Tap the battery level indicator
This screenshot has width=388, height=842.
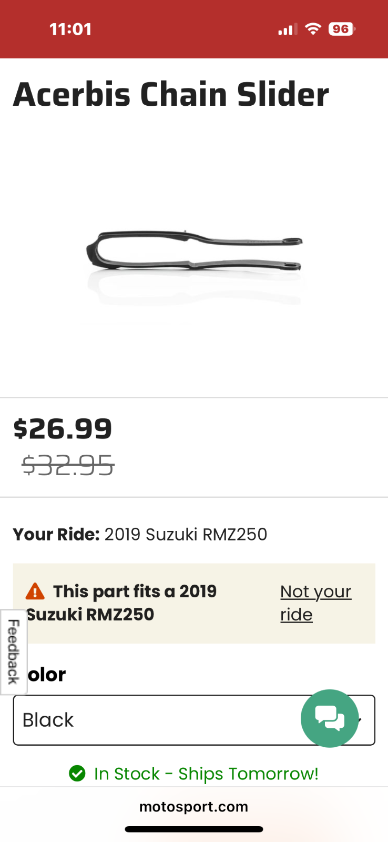click(x=341, y=29)
